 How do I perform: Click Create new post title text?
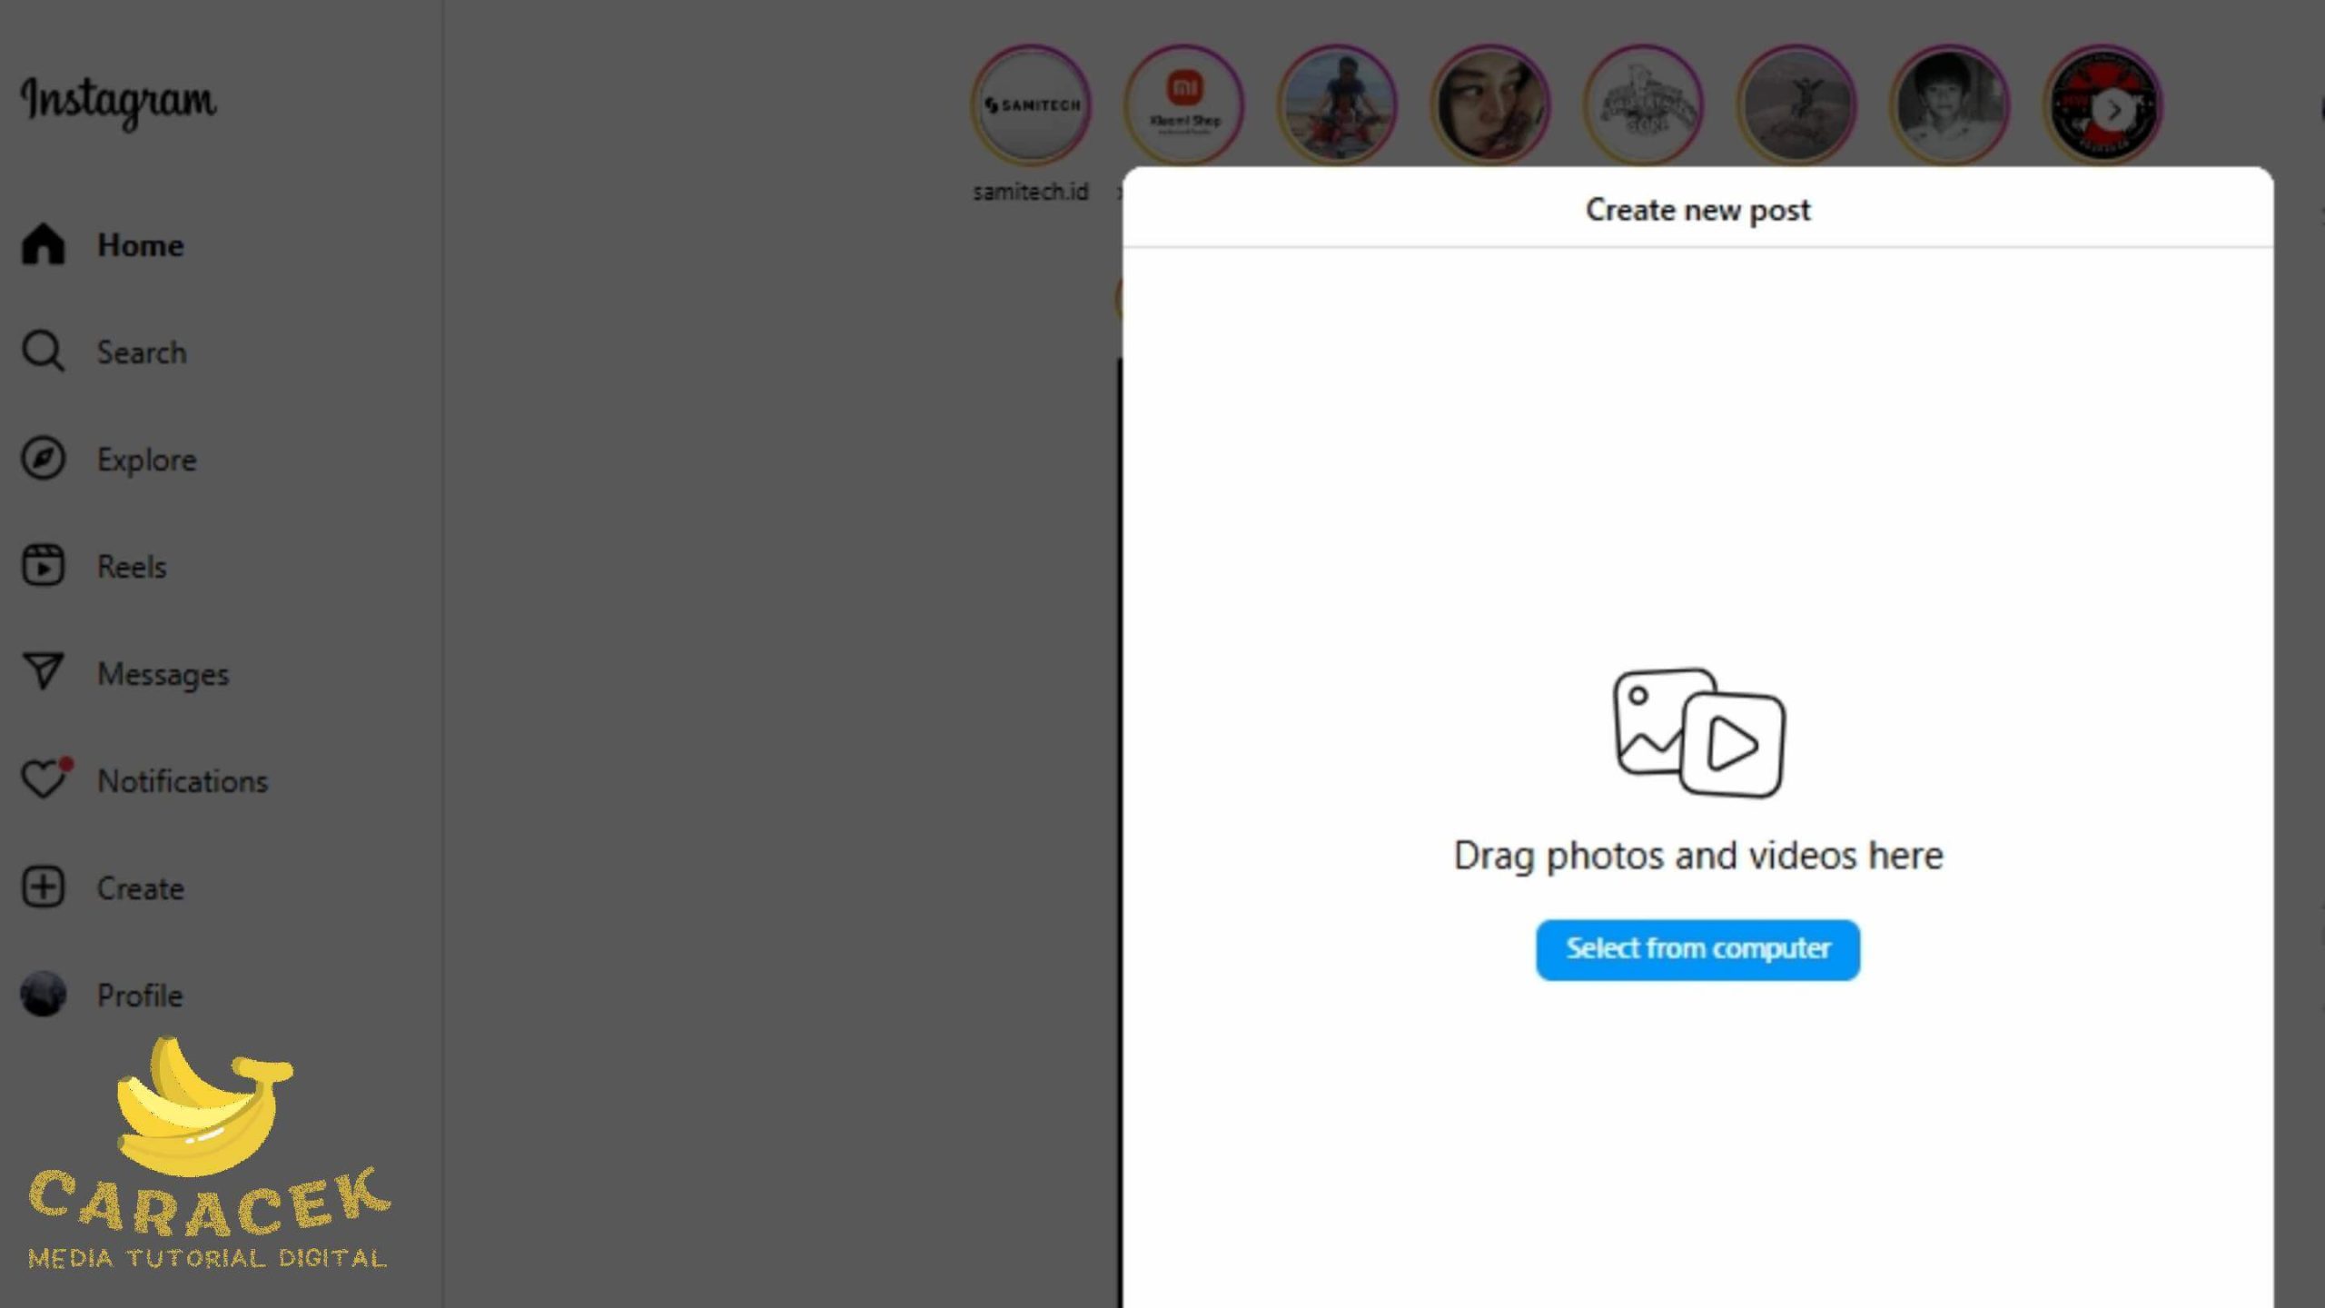point(1697,208)
